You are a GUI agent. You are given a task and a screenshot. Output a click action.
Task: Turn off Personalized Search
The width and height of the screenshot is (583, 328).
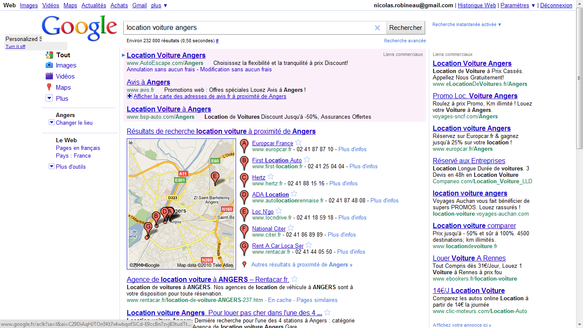15,47
